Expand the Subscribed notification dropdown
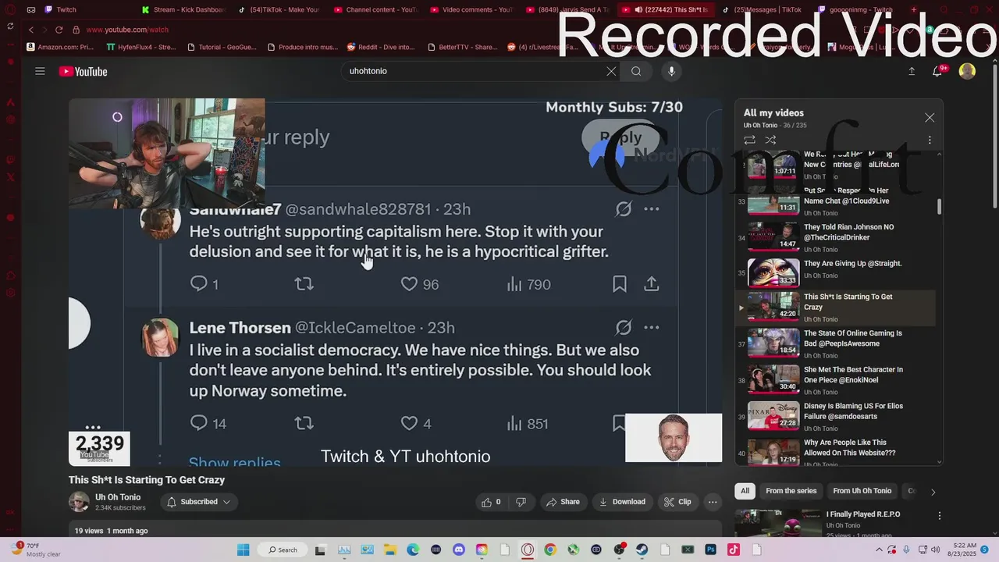The height and width of the screenshot is (562, 999). pos(199,502)
